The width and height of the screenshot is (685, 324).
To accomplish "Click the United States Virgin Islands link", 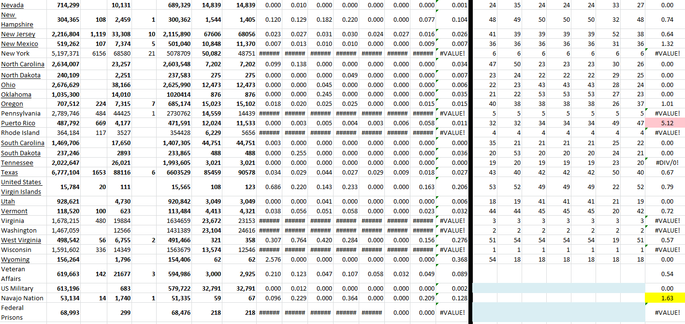I will tap(21, 187).
